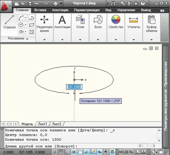Switch to the Аннотации ribbon tab
The height and width of the screenshot is (155, 170).
click(60, 10)
